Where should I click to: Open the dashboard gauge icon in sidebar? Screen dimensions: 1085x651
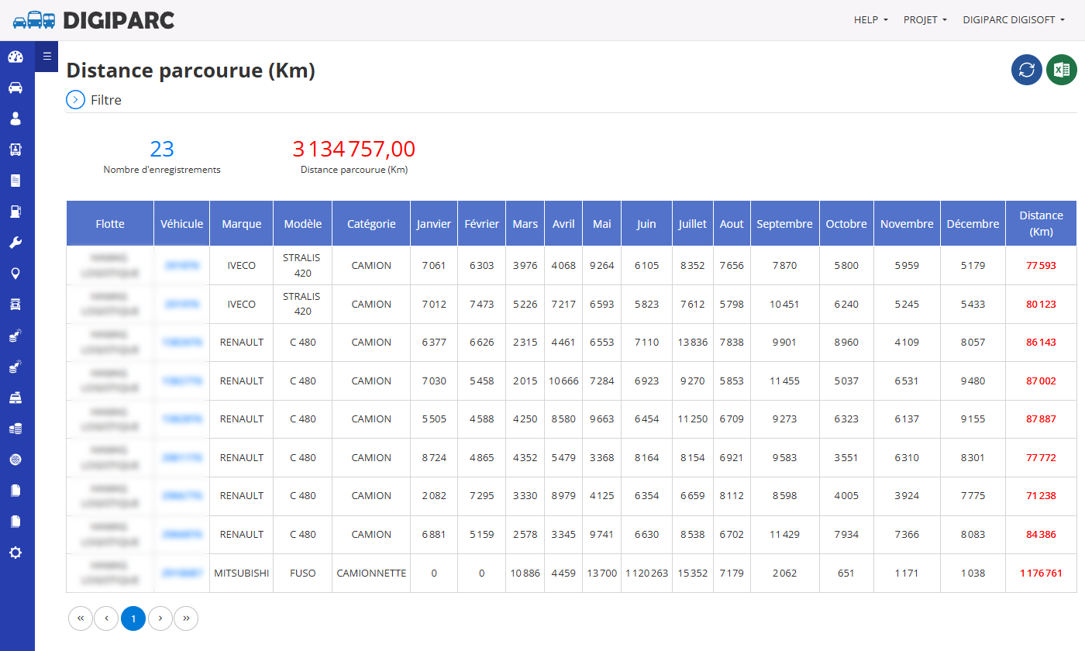(15, 57)
